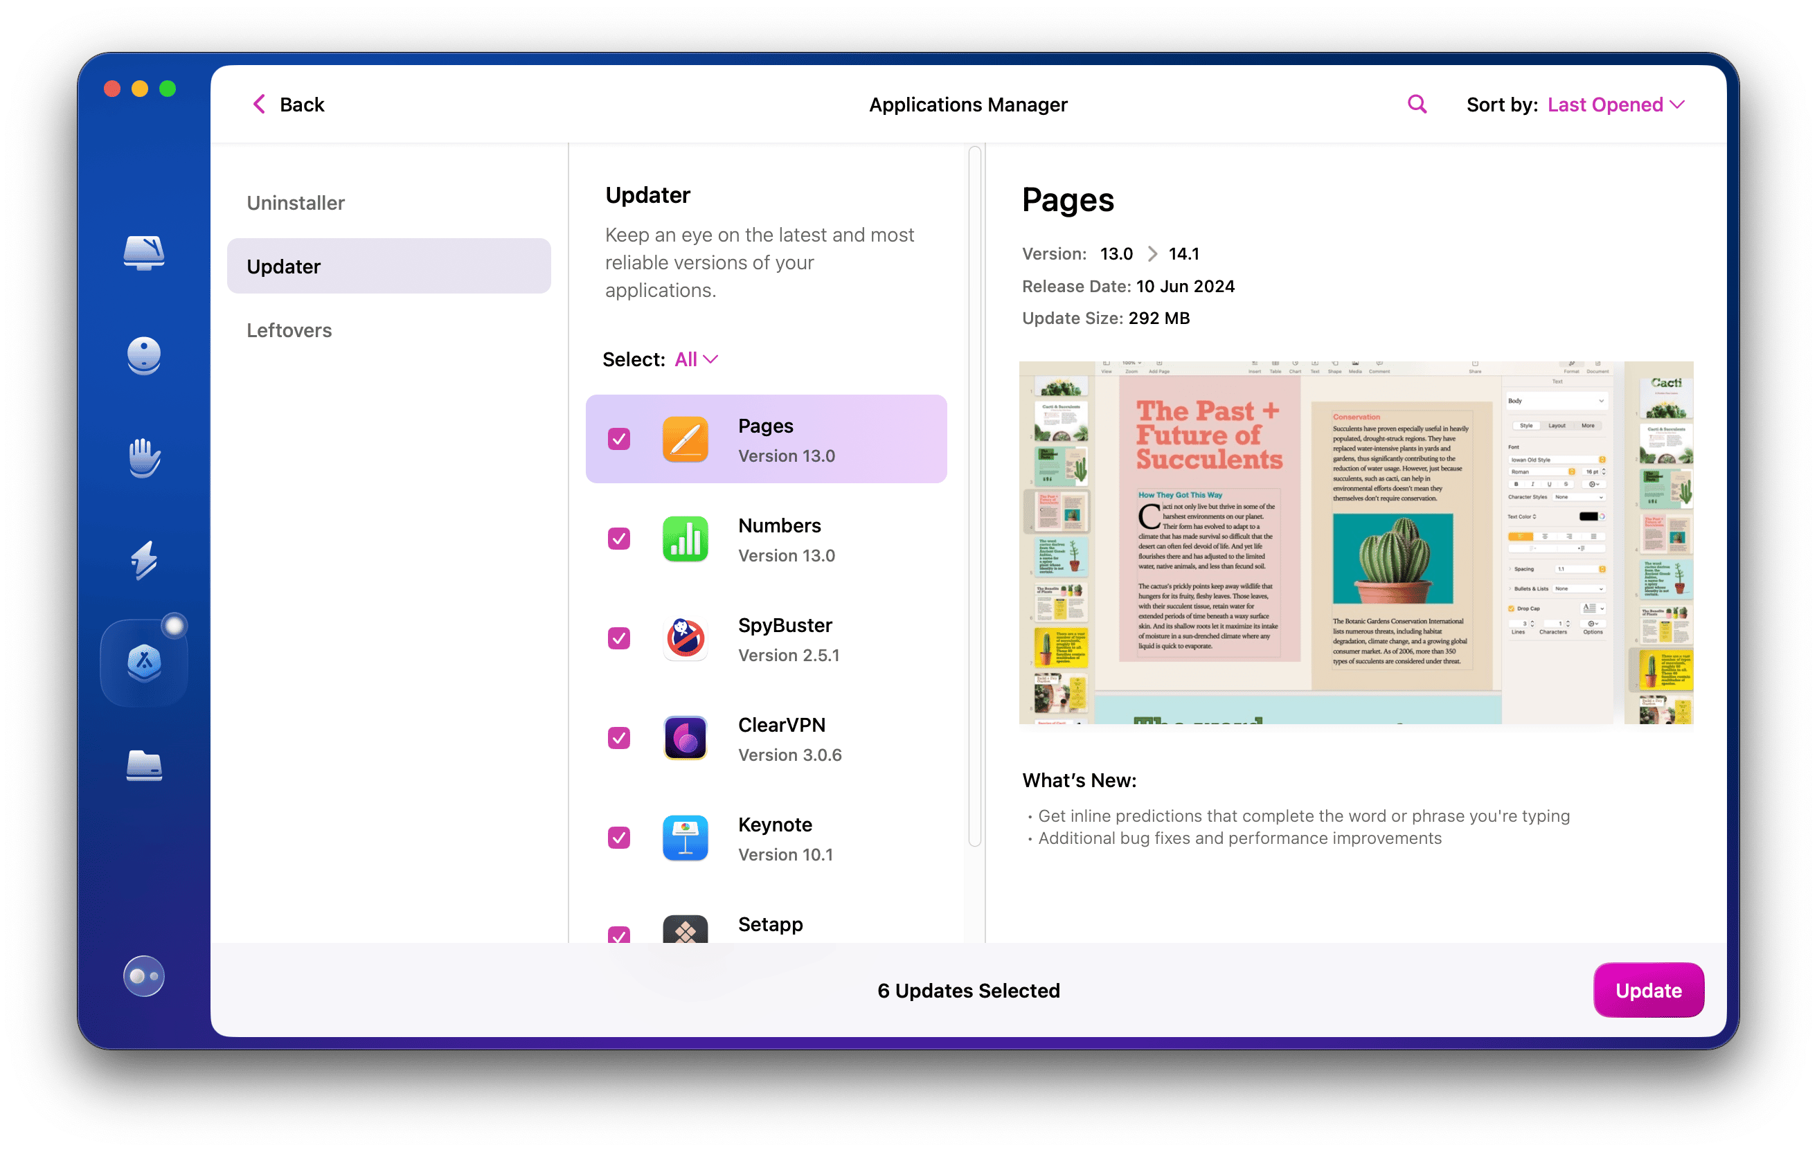
Task: Switch to the Uninstaller section
Action: pyautogui.click(x=296, y=202)
